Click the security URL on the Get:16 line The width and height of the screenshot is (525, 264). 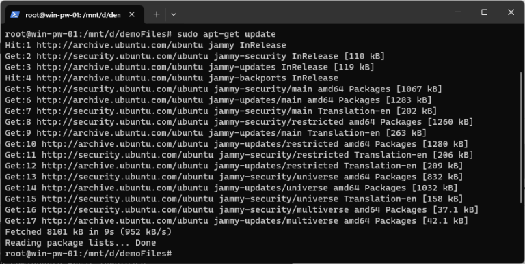[x=128, y=210]
